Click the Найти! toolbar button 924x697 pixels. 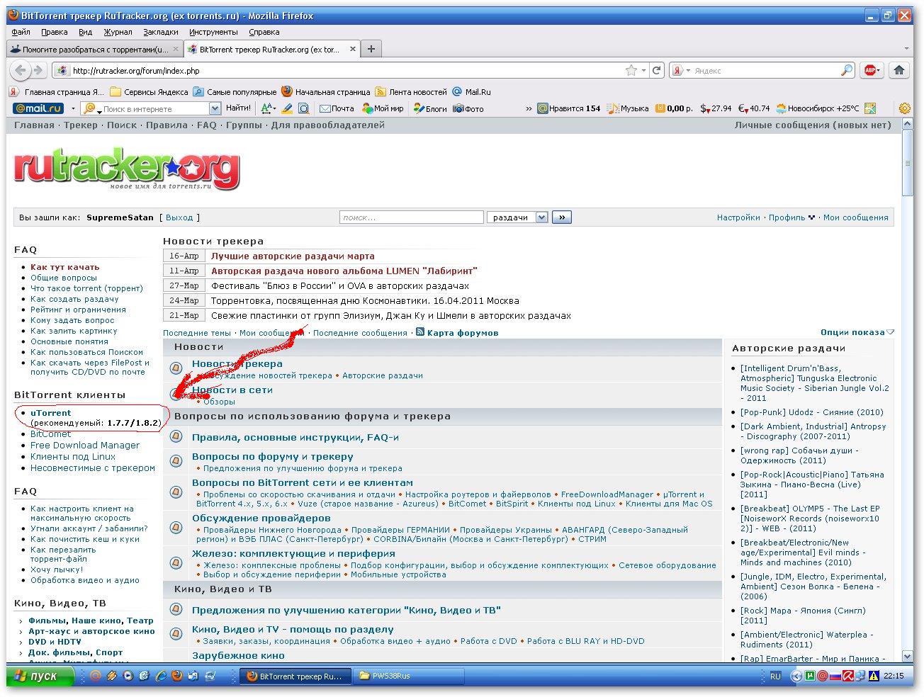coord(238,108)
